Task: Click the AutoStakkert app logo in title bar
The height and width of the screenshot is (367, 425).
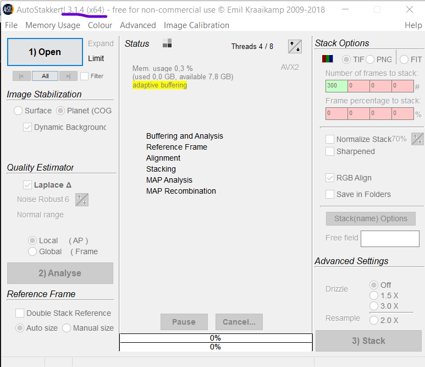Action: [x=8, y=9]
